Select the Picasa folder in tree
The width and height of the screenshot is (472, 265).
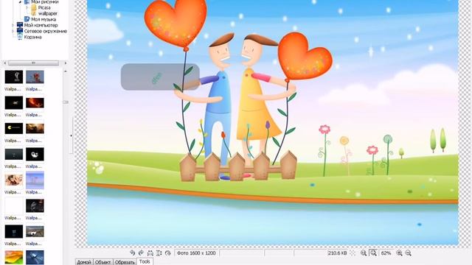(44, 7)
